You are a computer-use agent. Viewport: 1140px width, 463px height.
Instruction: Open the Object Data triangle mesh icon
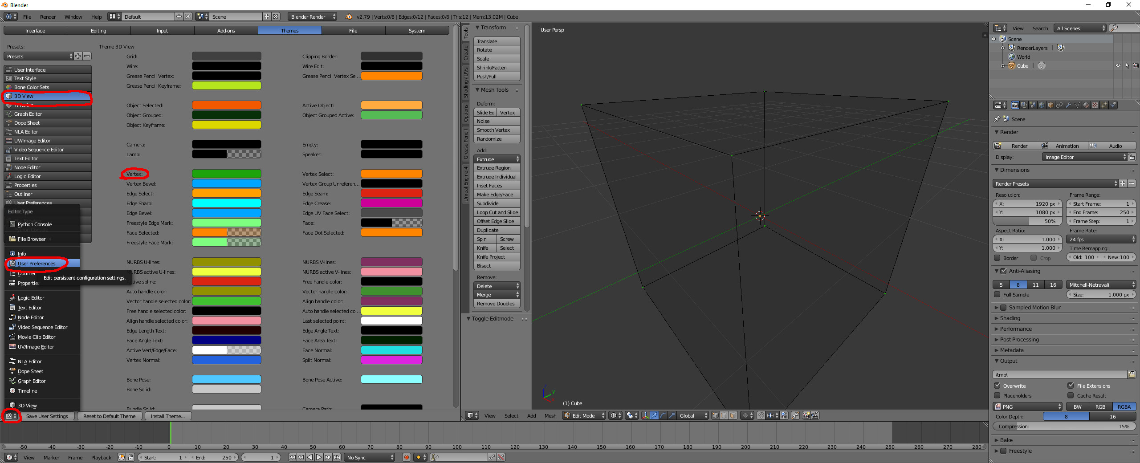(x=1077, y=106)
